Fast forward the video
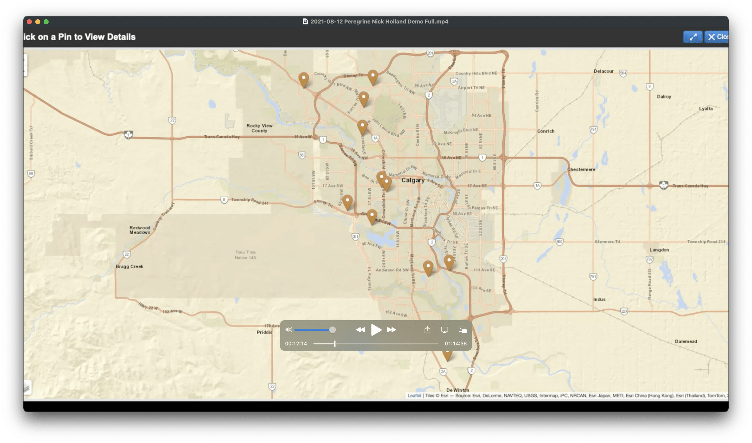Screen dimensions: 752x443 [x=391, y=330]
